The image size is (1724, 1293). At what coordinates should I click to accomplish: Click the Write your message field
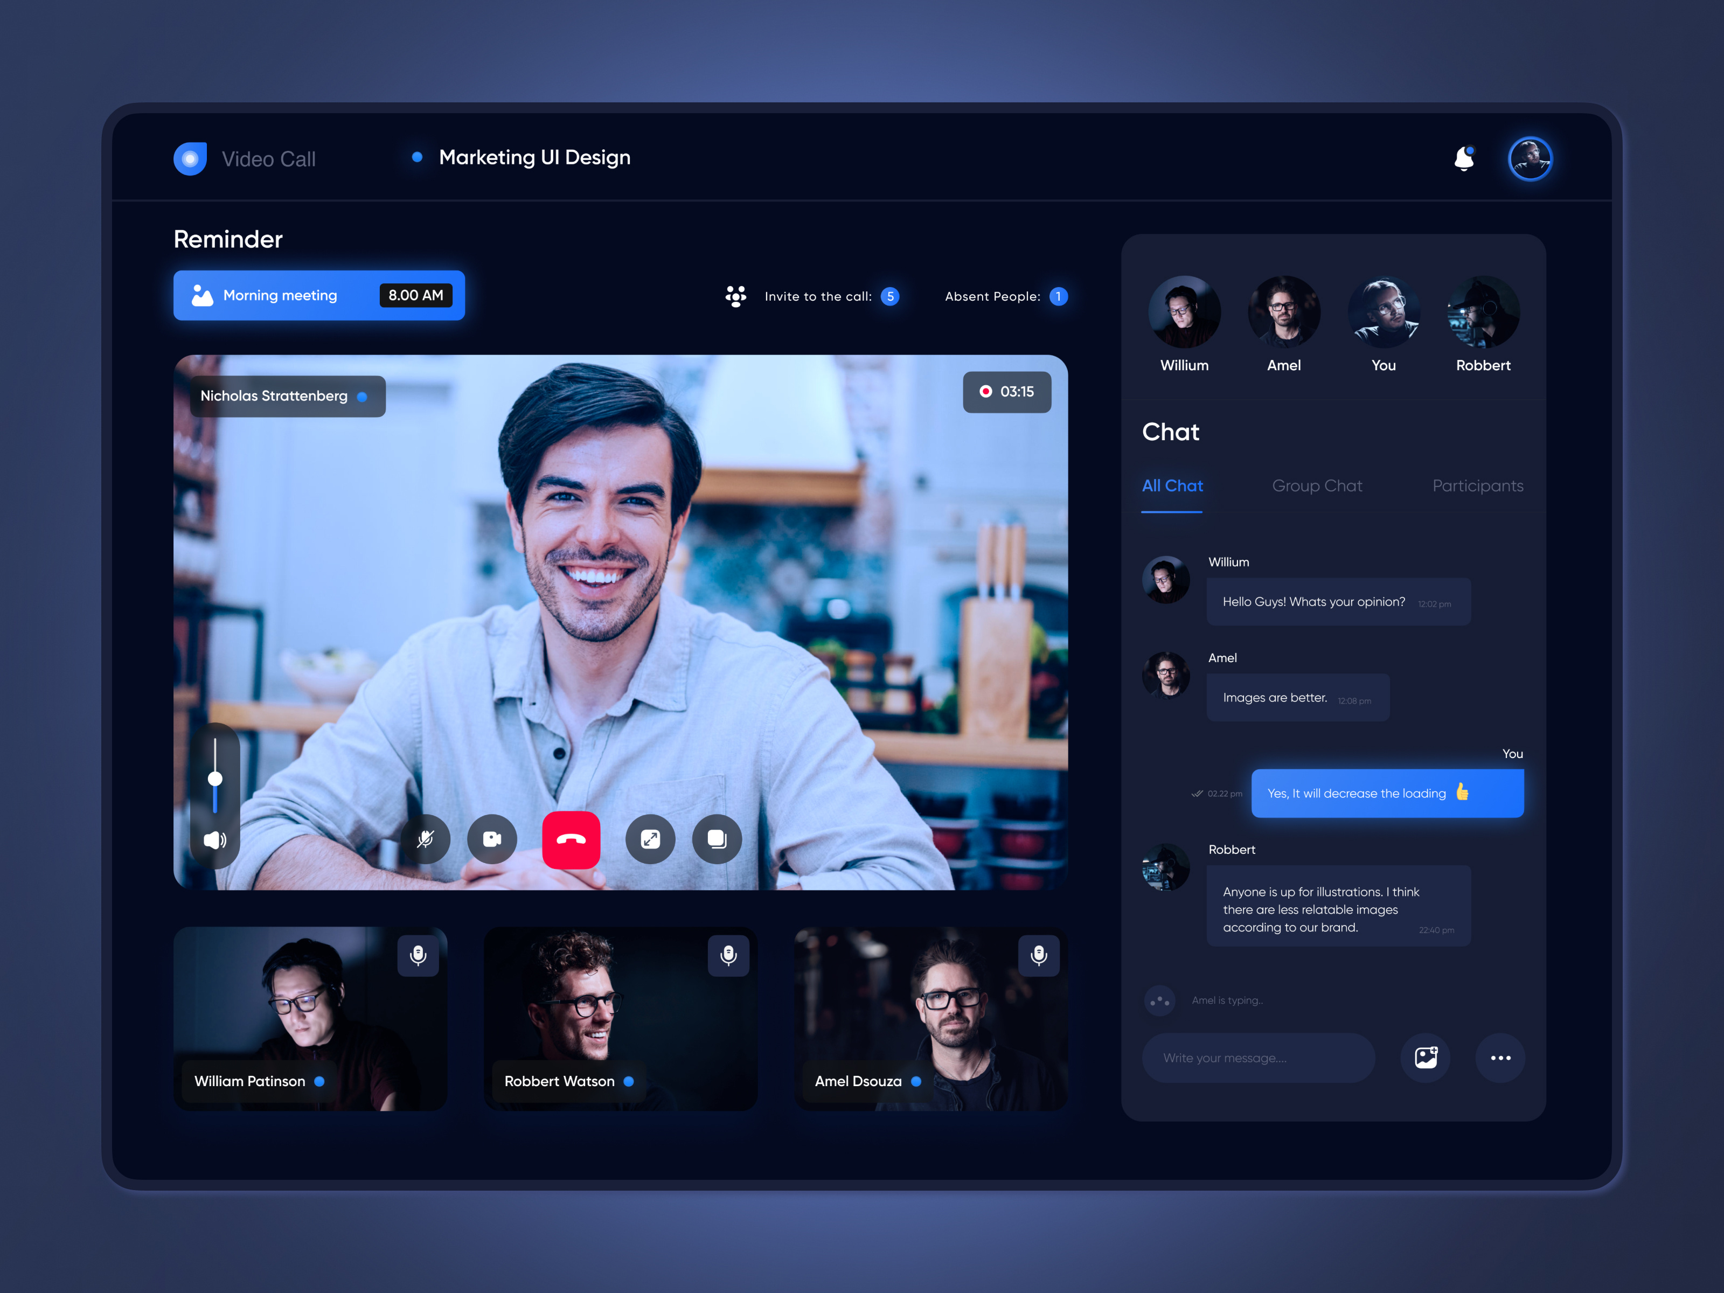tap(1257, 1058)
